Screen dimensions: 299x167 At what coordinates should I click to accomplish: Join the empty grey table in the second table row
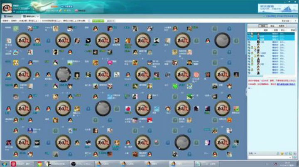63,74
